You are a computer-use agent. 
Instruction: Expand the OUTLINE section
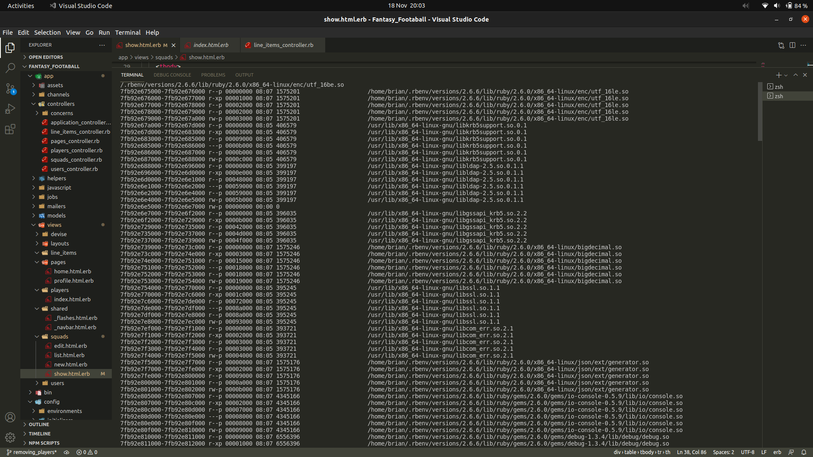pos(39,424)
